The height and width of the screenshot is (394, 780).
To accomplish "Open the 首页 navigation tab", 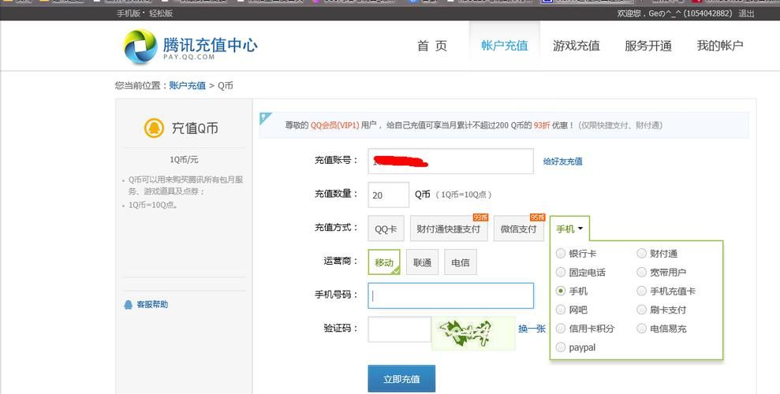I will [x=431, y=46].
